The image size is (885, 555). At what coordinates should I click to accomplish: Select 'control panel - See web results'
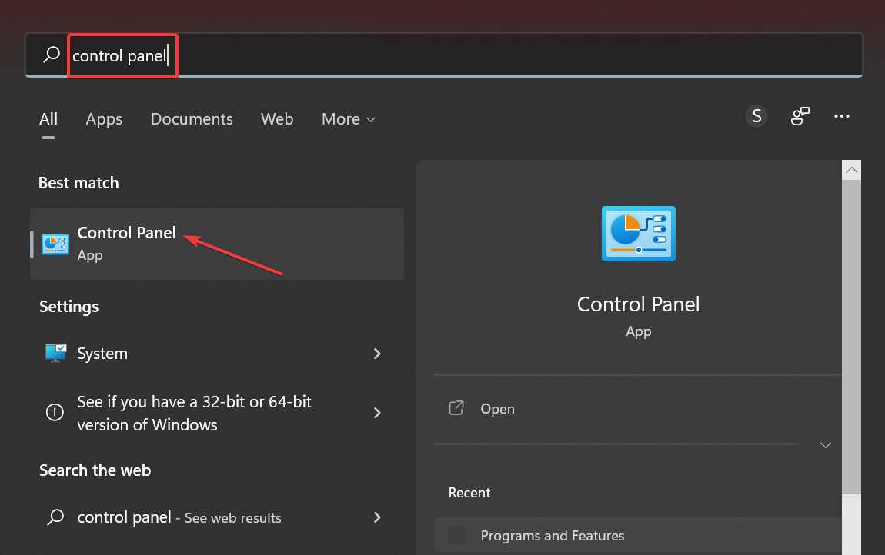217,517
